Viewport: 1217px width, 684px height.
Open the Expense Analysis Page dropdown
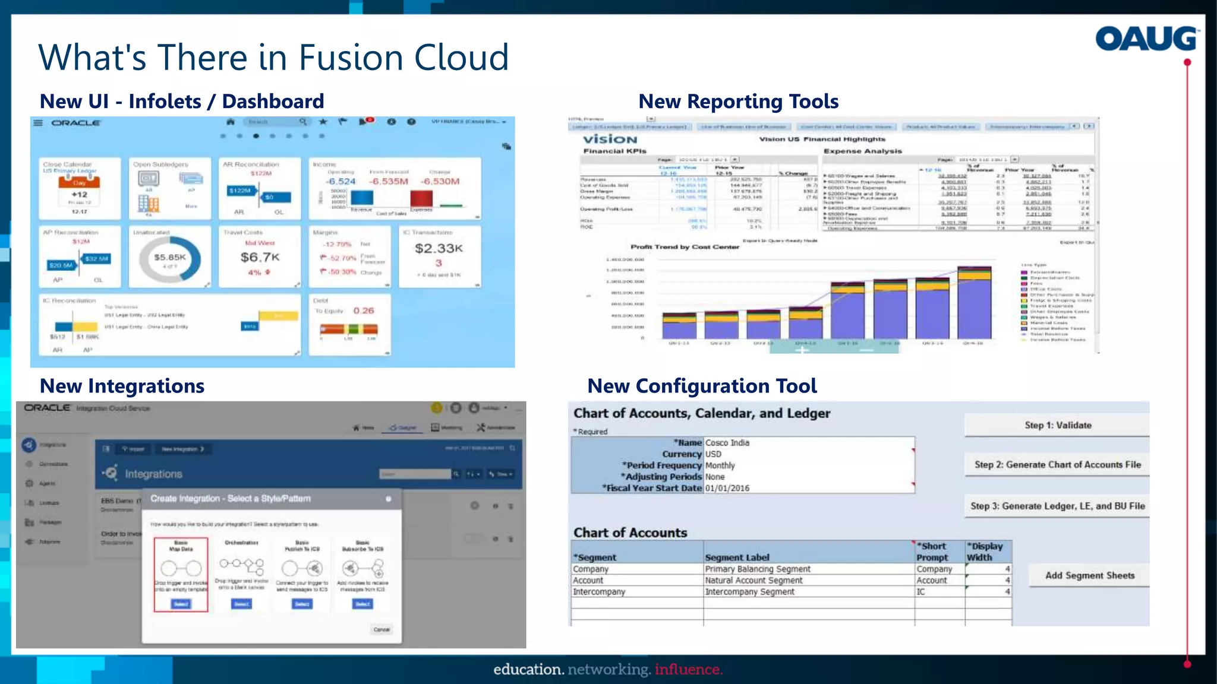pyautogui.click(x=1015, y=160)
